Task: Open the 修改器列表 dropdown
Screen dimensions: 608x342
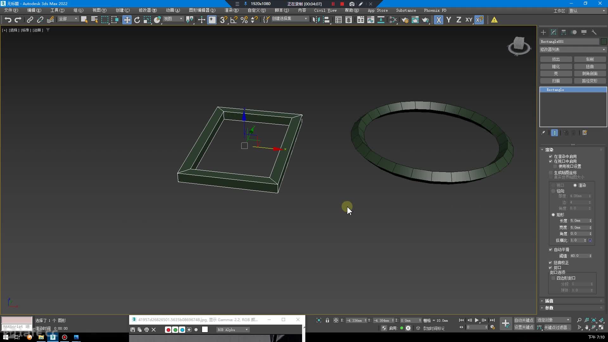Action: (573, 50)
